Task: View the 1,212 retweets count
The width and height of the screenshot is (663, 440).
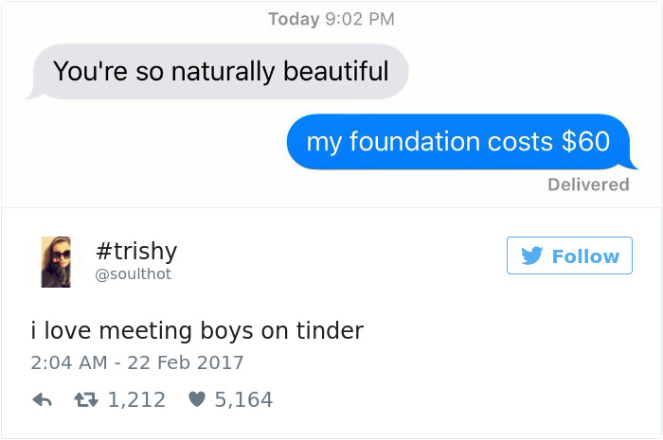Action: [137, 400]
